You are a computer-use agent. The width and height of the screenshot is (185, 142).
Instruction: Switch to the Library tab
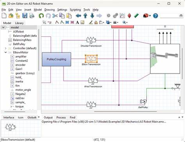(x=19, y=23)
